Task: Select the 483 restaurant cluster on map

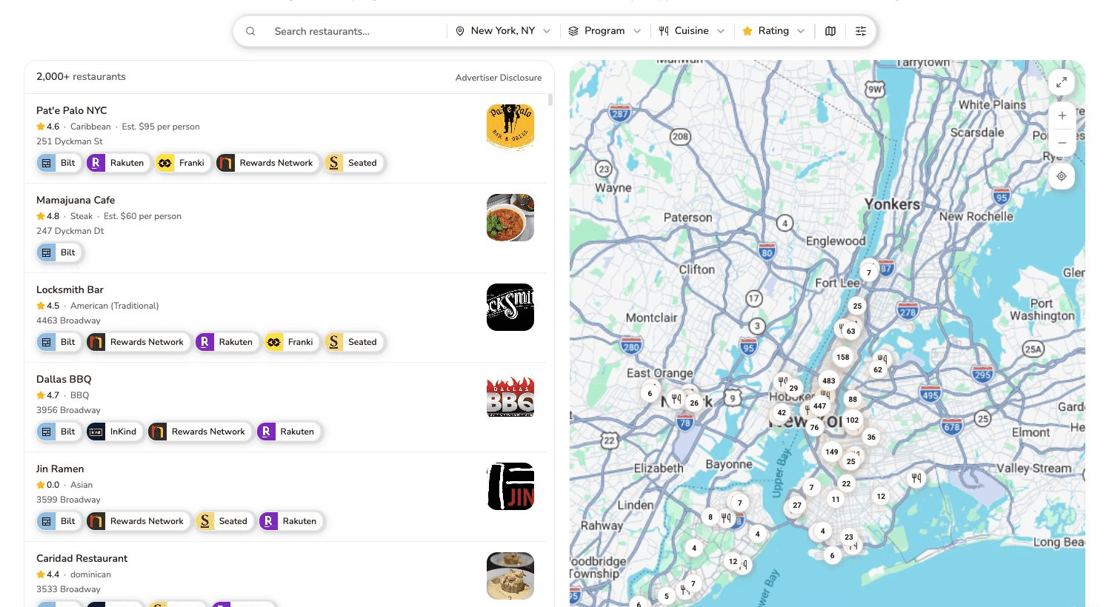Action: [x=829, y=380]
